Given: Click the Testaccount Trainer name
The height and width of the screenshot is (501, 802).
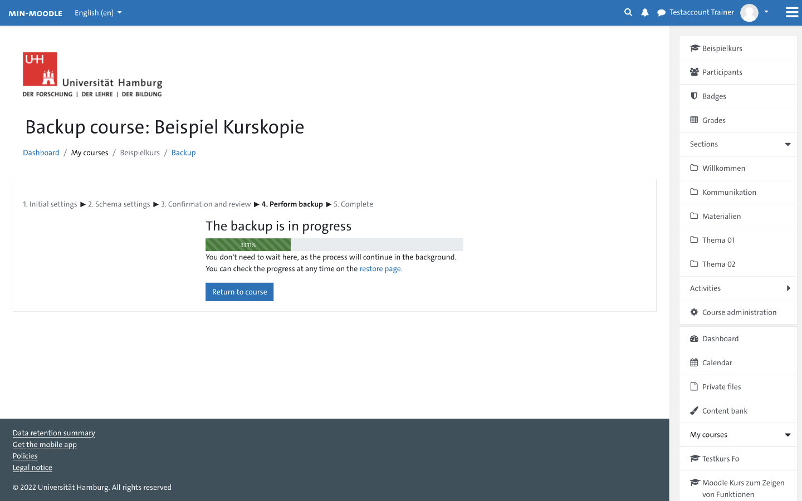Looking at the screenshot, I should 702,12.
